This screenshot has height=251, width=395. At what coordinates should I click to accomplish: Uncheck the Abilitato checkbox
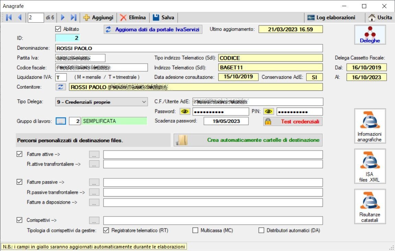click(58, 29)
